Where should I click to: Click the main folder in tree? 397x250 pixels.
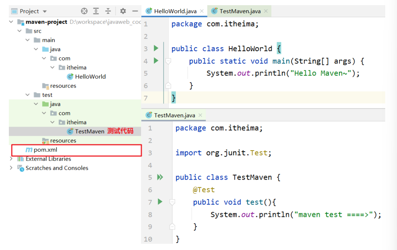[48, 40]
